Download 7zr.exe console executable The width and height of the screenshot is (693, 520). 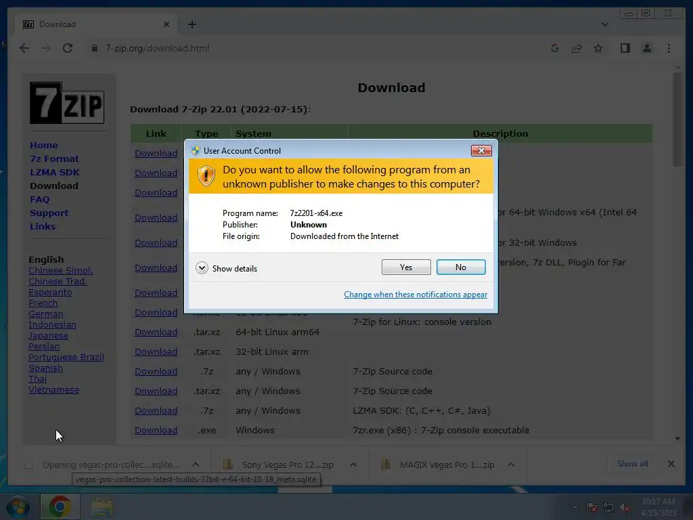tap(156, 430)
